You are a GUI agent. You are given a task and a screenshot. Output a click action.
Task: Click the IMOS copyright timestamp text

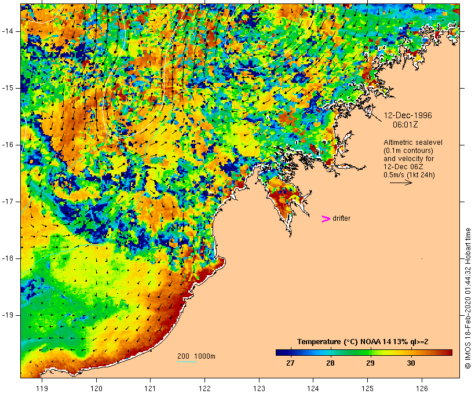(468, 298)
